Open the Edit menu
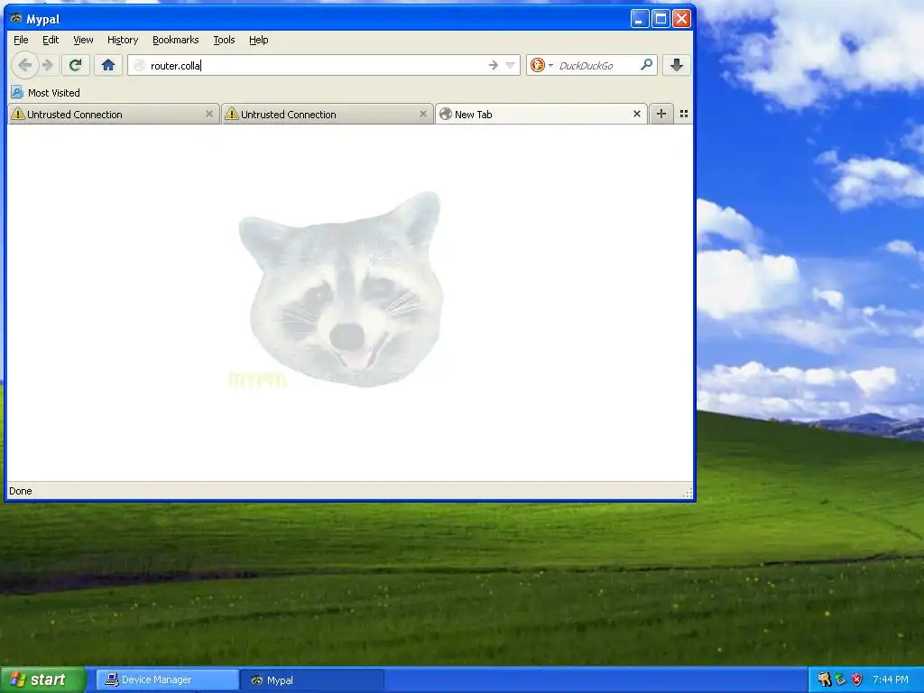 51,40
